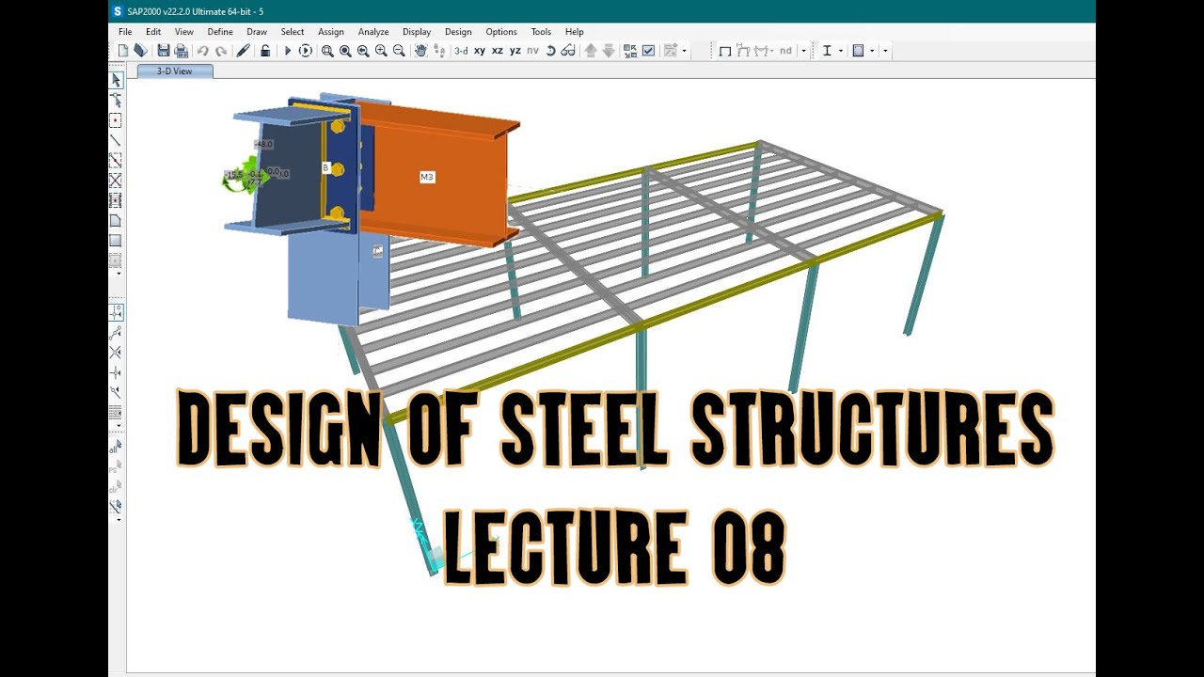
Task: Open the Assign menu
Action: (x=331, y=32)
